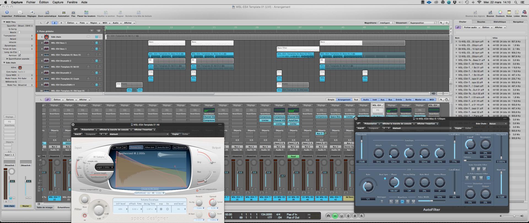
Task: Click Reverse button in Space Designer
Action: tap(182, 147)
